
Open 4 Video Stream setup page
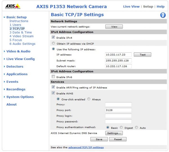[21, 36]
